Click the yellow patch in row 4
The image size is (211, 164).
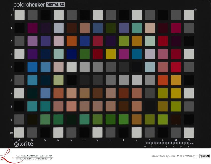point(111,54)
